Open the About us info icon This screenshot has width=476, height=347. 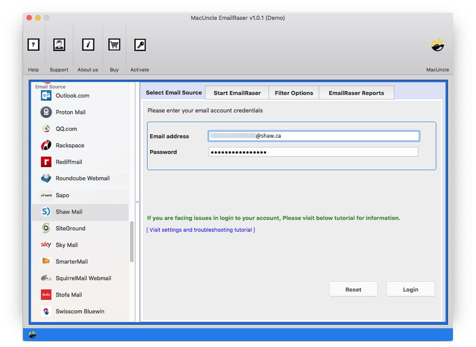88,45
